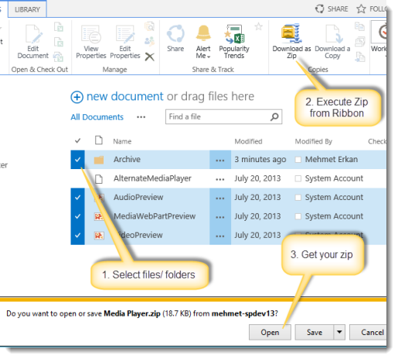398x359 pixels.
Task: Click the SHARE sync icon
Action: (x=319, y=9)
